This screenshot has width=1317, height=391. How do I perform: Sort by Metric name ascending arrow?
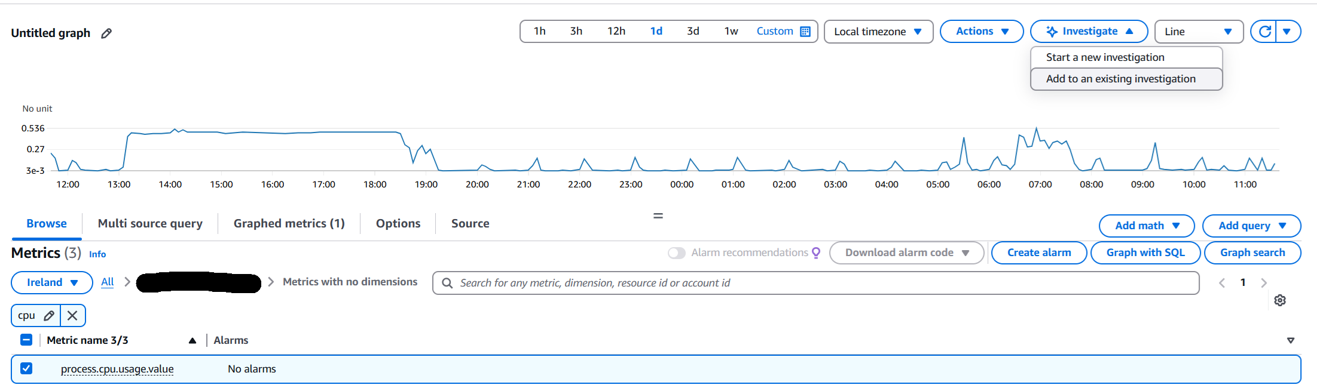[x=192, y=341]
